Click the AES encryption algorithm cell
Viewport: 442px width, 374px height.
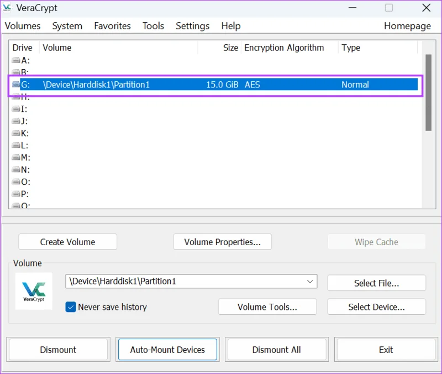tap(252, 85)
